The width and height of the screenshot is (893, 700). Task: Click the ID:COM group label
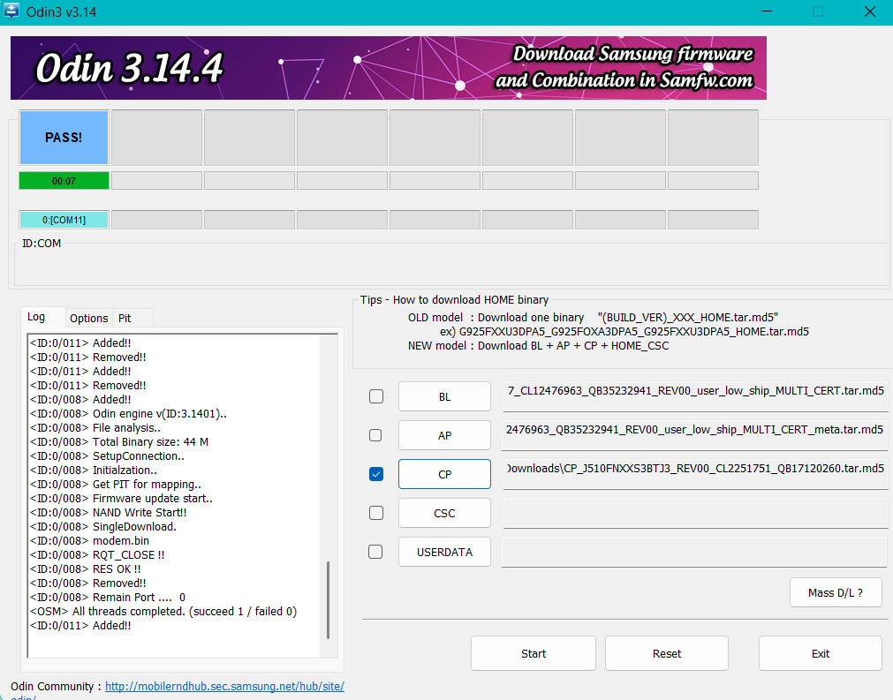(x=42, y=243)
